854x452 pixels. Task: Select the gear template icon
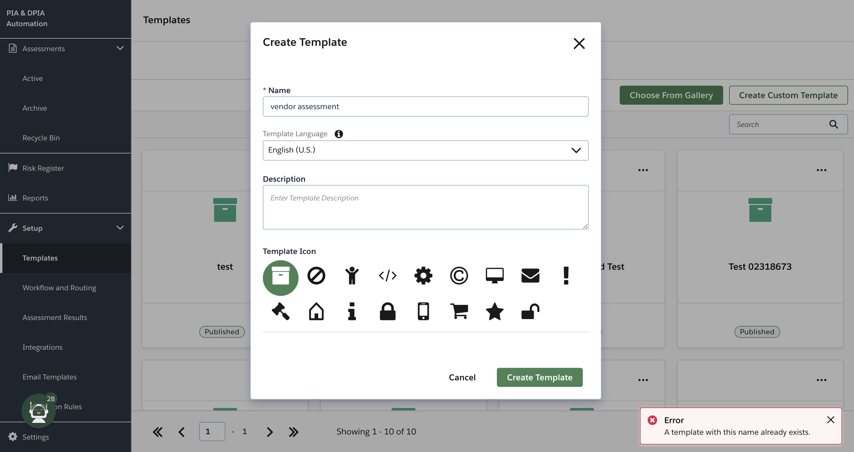pyautogui.click(x=423, y=275)
